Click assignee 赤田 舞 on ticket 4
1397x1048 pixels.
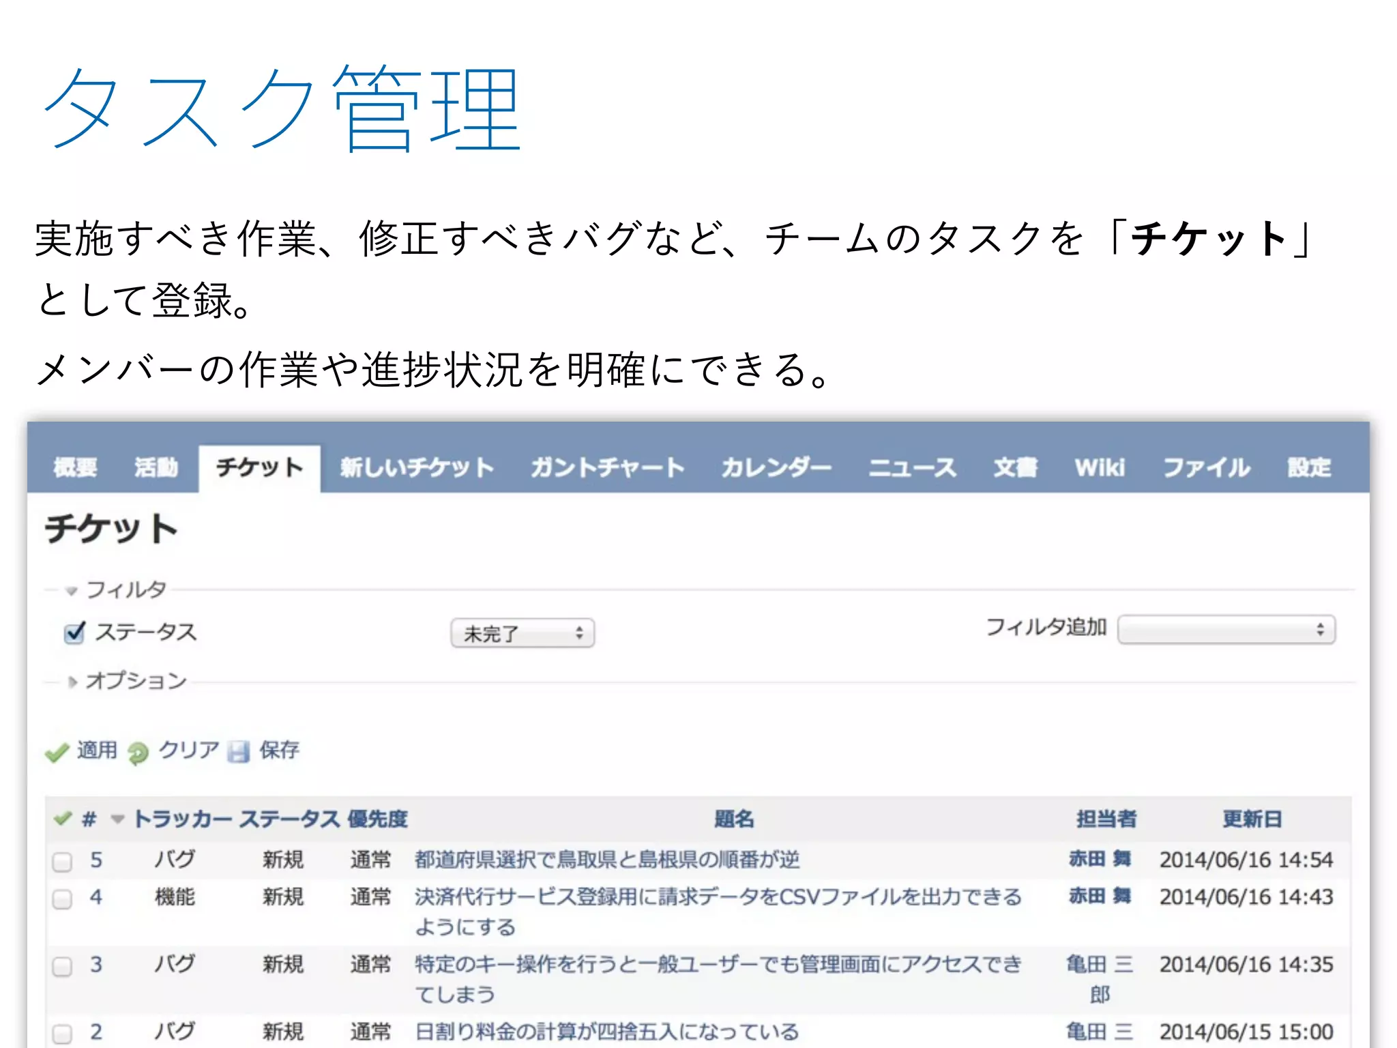coord(1100,896)
